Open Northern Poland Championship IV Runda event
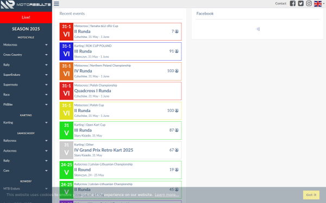The image size is (326, 203). (121, 71)
